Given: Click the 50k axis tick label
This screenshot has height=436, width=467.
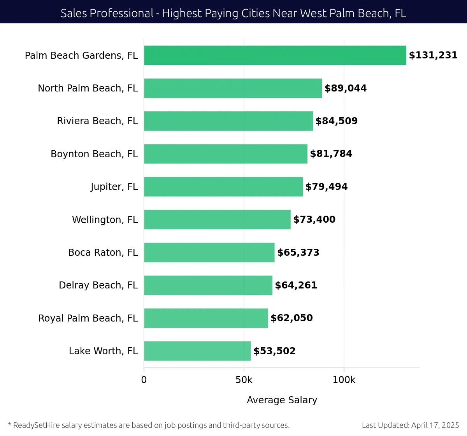Looking at the screenshot, I should pyautogui.click(x=244, y=380).
